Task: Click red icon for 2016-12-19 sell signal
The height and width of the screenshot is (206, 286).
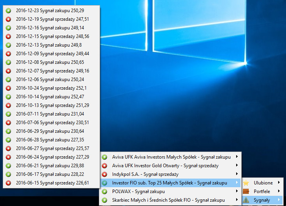Action: [8, 19]
